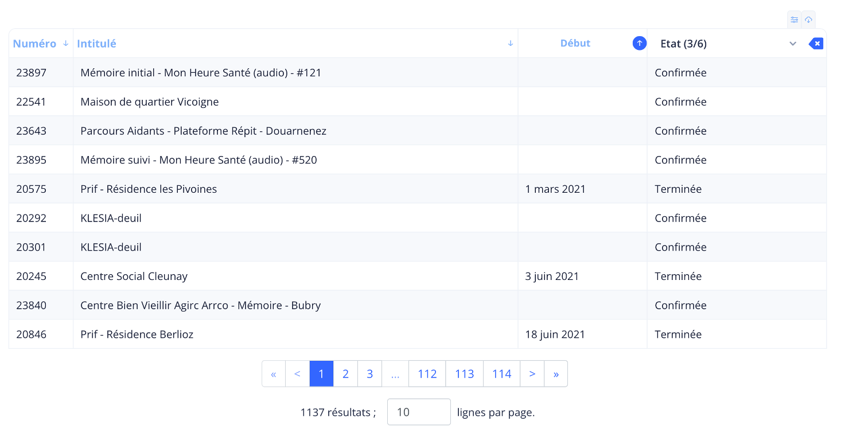Select the Prif - Résidence Berlioz row
Image resolution: width=841 pixels, height=436 pixels.
[137, 334]
